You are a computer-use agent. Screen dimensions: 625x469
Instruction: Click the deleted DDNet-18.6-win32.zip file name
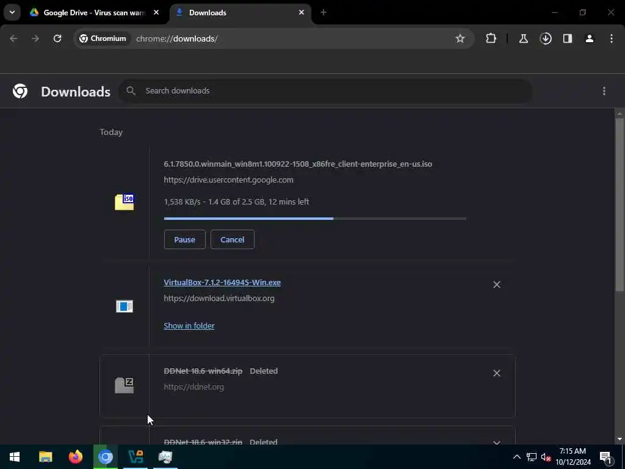click(203, 442)
